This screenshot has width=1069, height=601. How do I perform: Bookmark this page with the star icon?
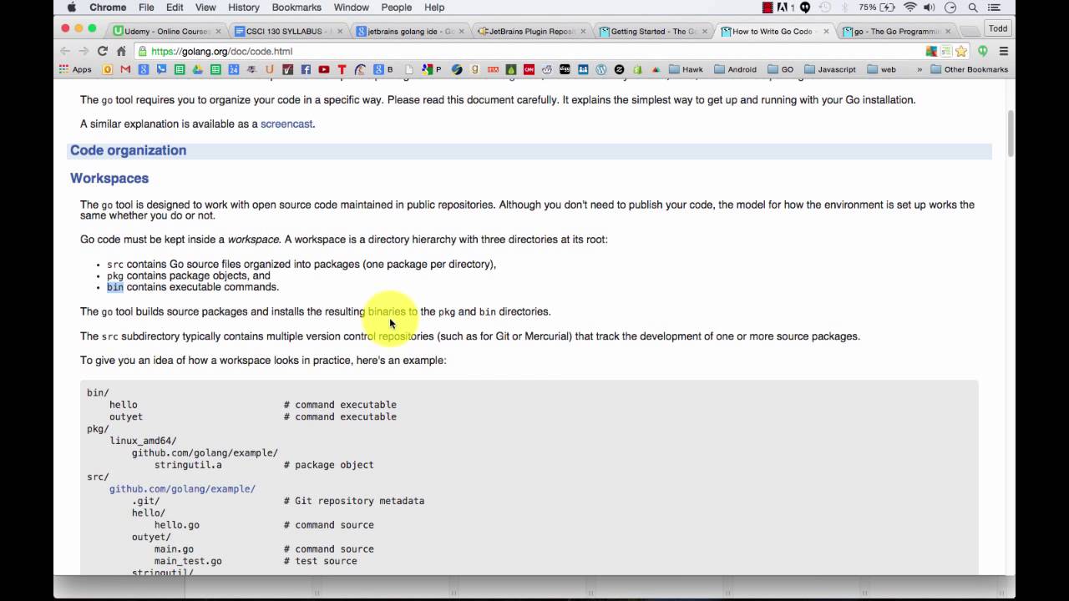[961, 51]
